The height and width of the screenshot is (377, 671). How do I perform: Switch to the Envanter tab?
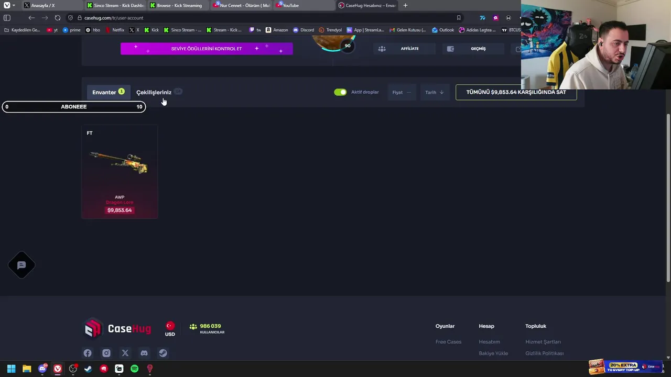108,92
